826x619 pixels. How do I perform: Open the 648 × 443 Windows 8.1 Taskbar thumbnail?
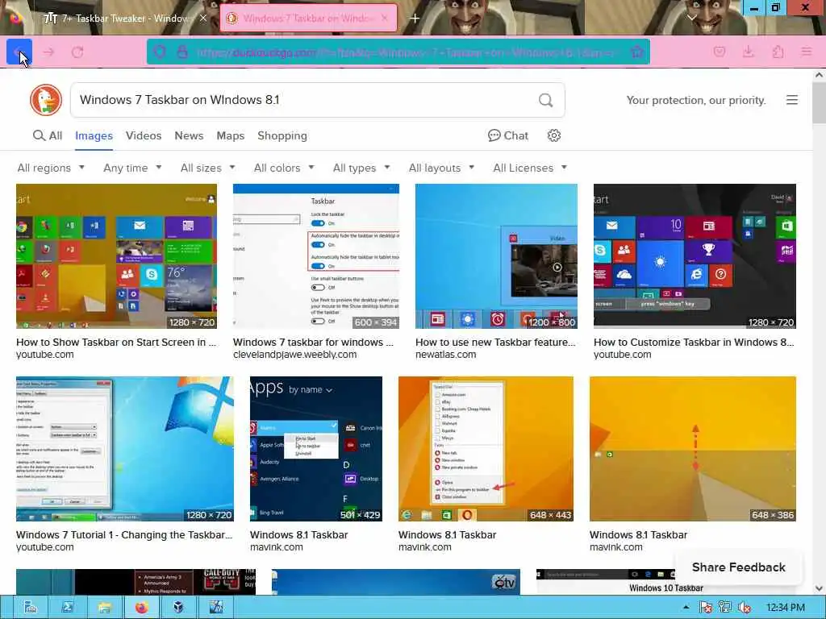pos(486,448)
